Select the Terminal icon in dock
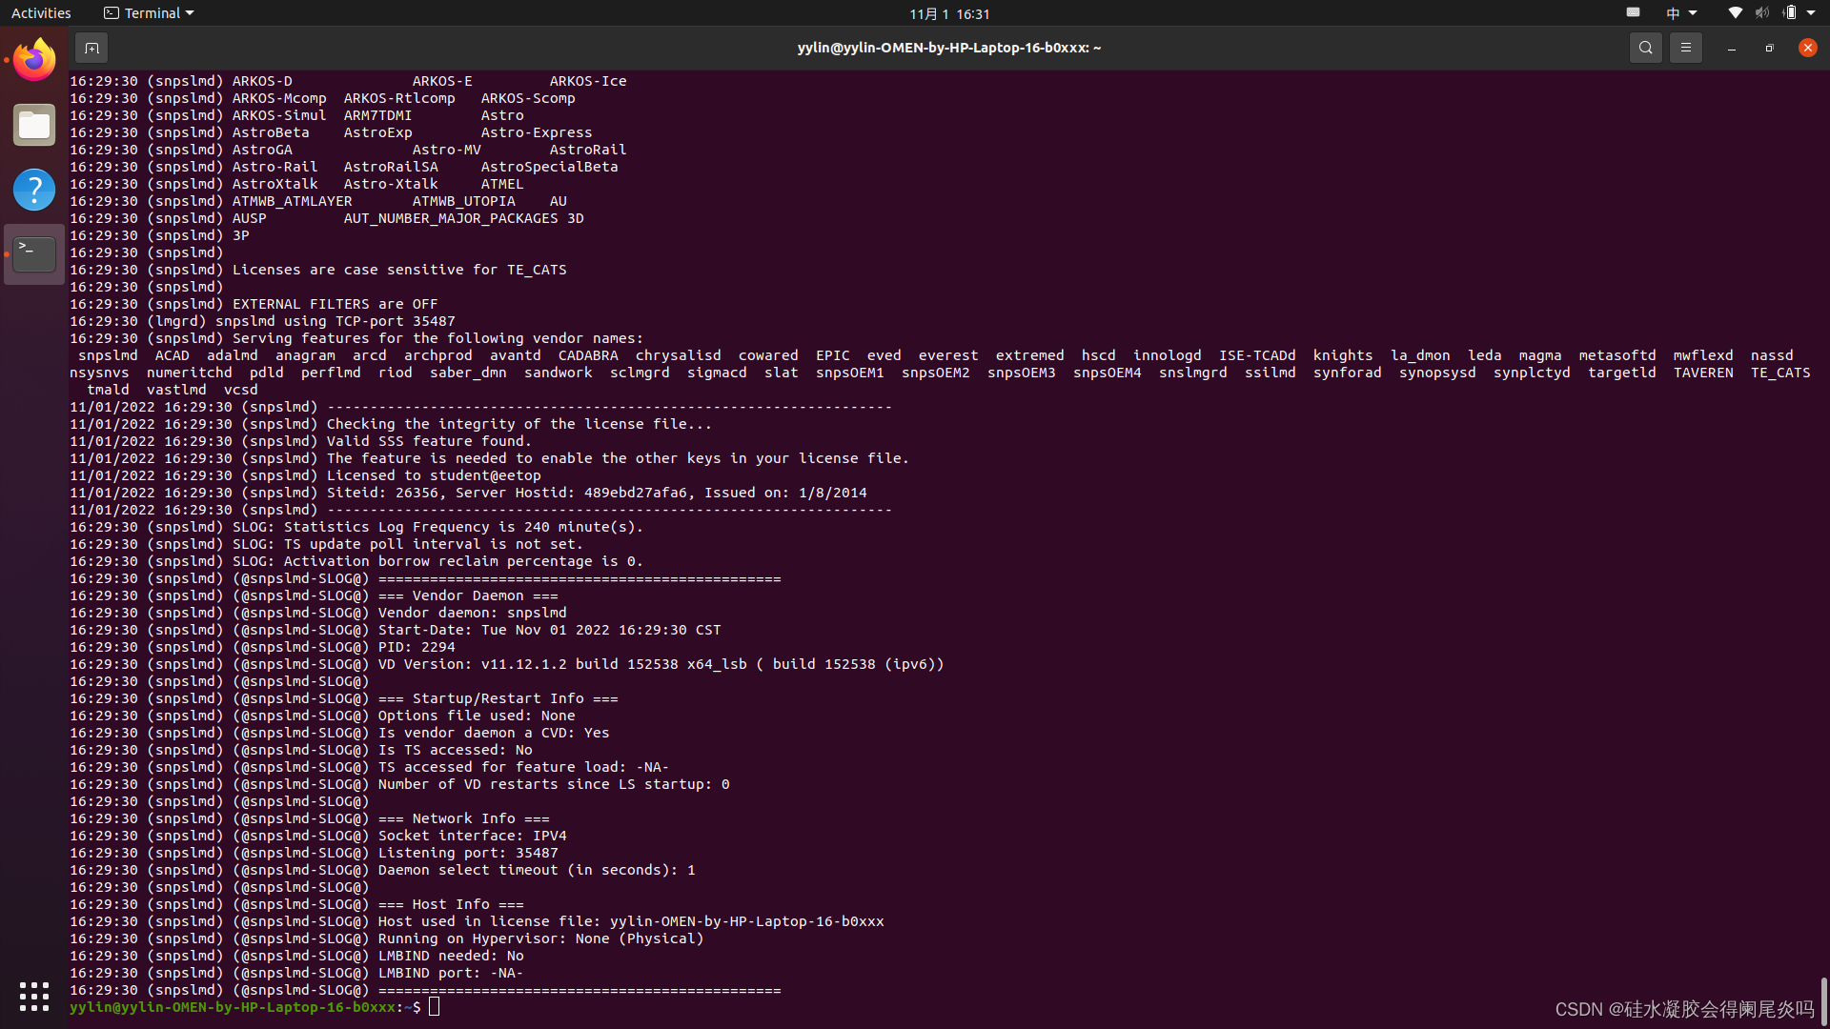 34,254
